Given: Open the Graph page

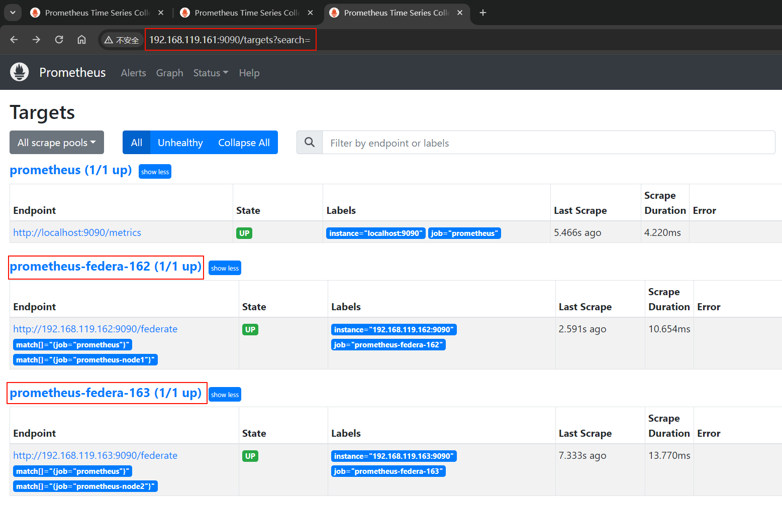Looking at the screenshot, I should click(x=169, y=73).
